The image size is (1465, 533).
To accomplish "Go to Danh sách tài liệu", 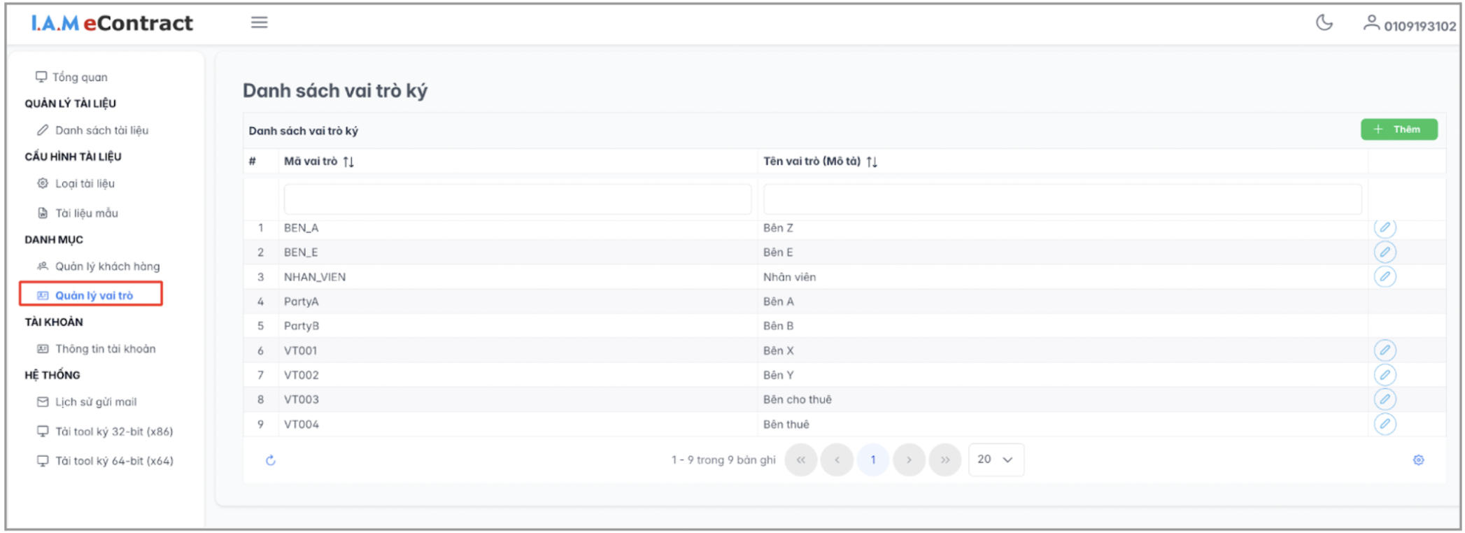I will pyautogui.click(x=101, y=131).
